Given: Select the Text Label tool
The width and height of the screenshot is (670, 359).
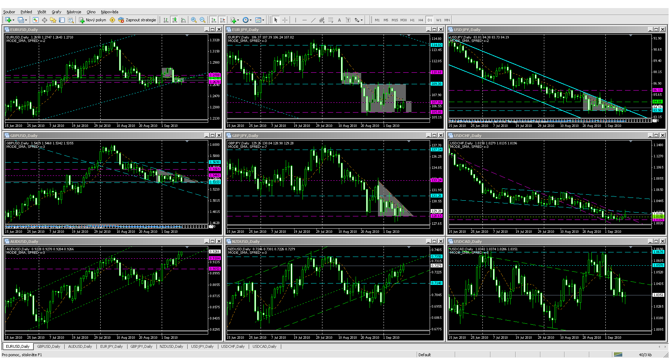Looking at the screenshot, I should point(348,20).
